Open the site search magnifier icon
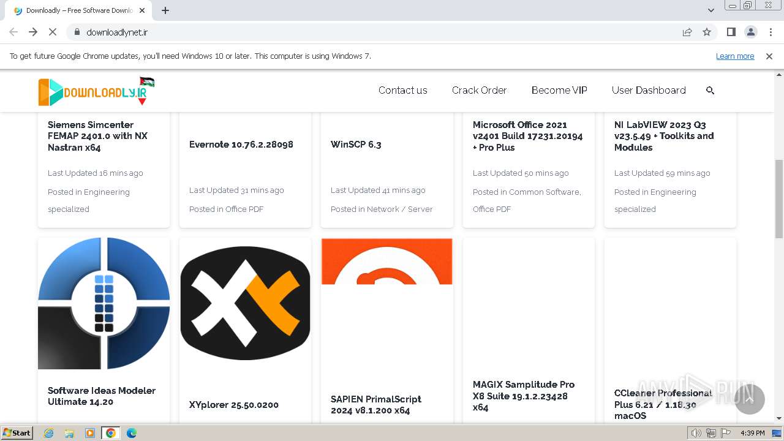 tap(710, 90)
